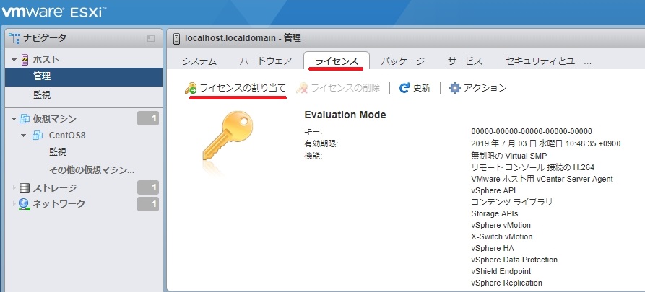Screen dimensions: 645x292
Task: Click the Storage datastore icon
Action: coord(25,188)
